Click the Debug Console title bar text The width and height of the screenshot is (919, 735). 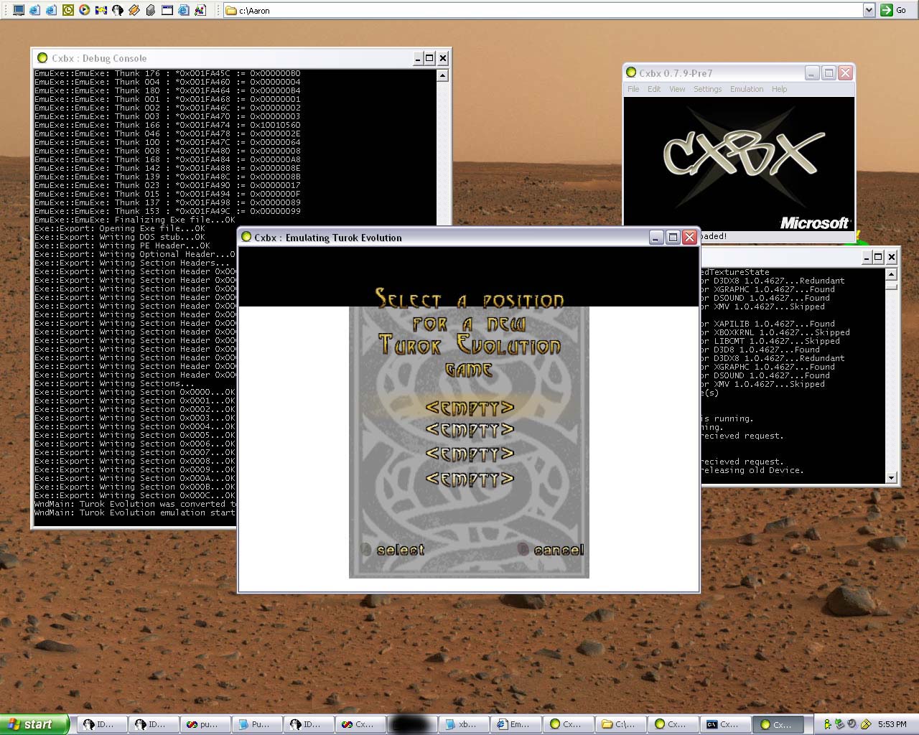[x=99, y=58]
